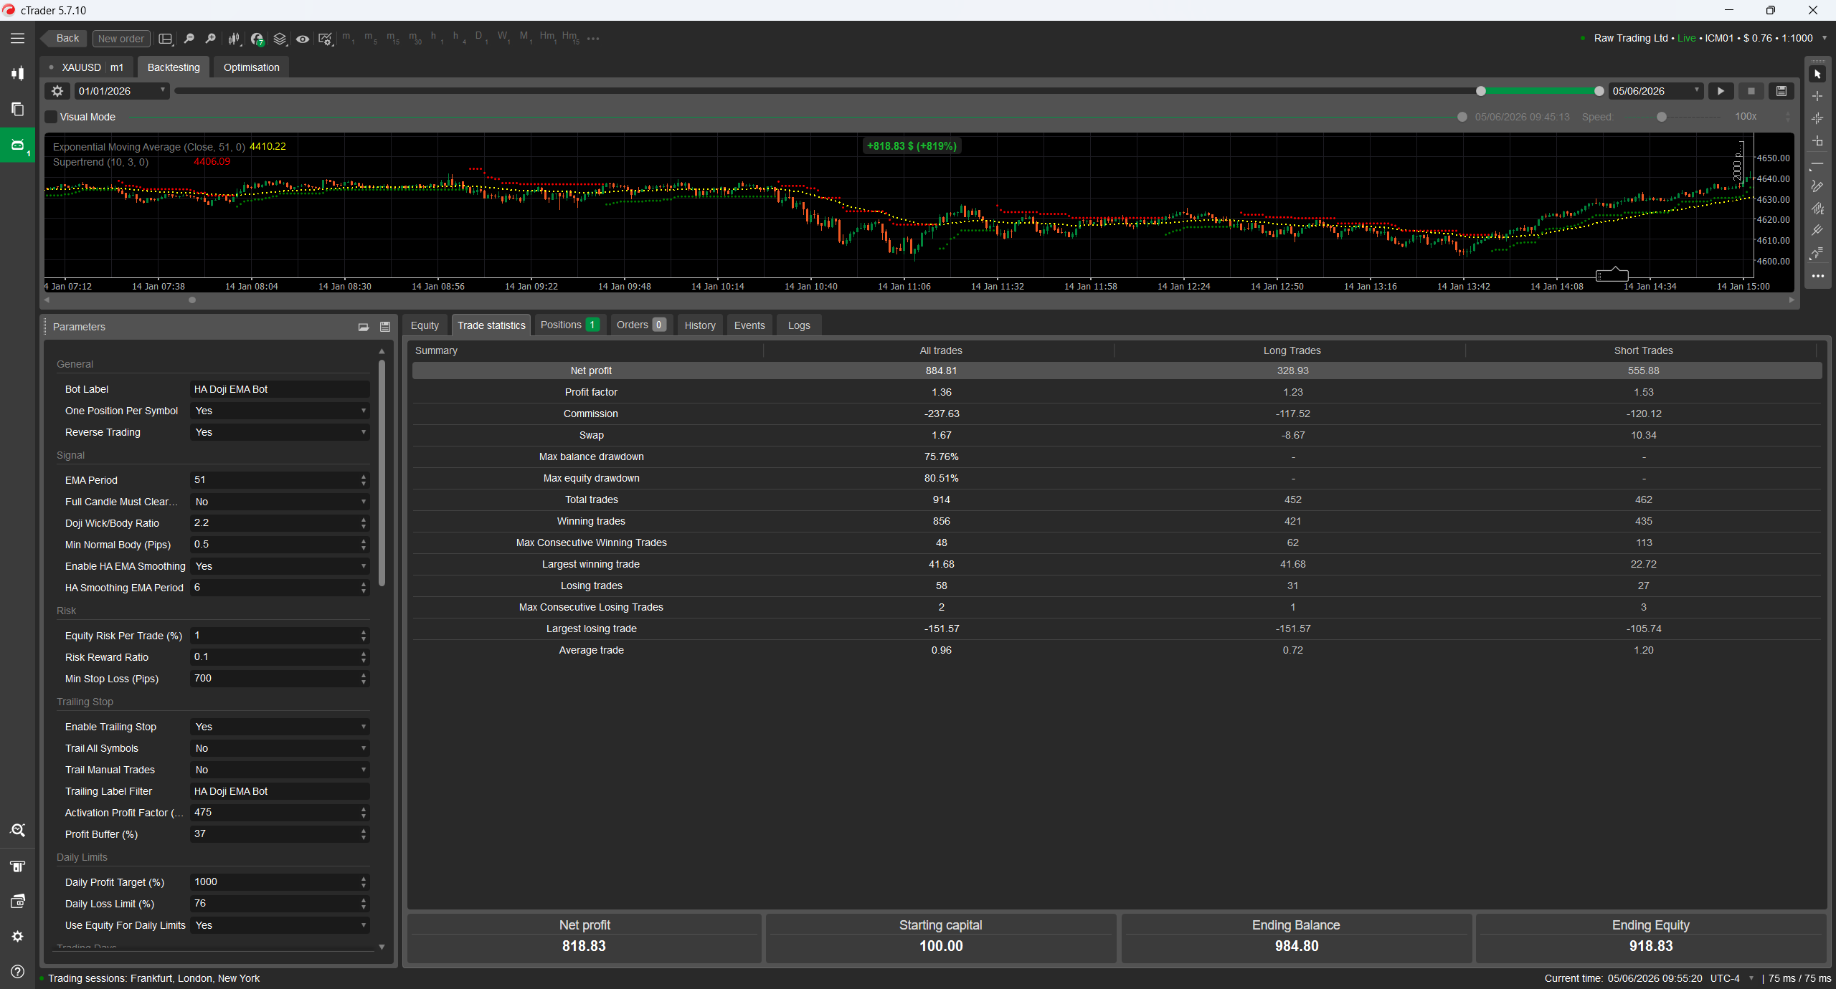Image resolution: width=1836 pixels, height=989 pixels.
Task: Open the Analyze section in sidebar
Action: click(17, 830)
